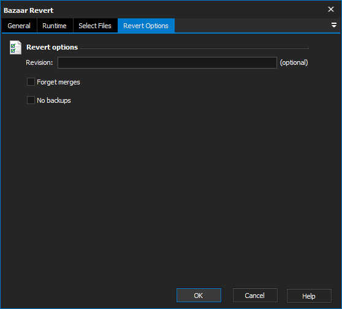Go to the Select Files tab
Image resolution: width=342 pixels, height=309 pixels.
[95, 26]
